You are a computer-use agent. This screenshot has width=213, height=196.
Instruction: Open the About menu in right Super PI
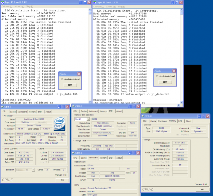pyautogui.click(x=111, y=7)
